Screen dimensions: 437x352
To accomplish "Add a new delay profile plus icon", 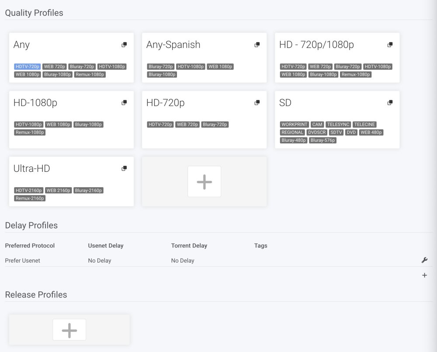I will click(424, 275).
